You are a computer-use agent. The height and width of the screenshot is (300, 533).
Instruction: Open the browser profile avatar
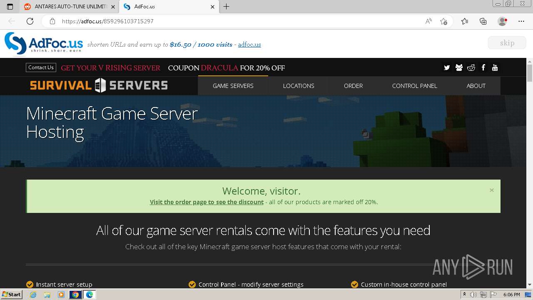[x=503, y=21]
